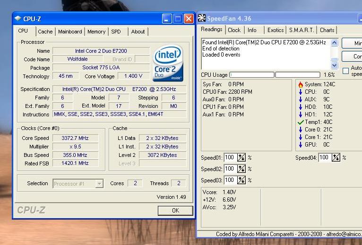Click the blue arrow icon next to GPU

coord(301,145)
